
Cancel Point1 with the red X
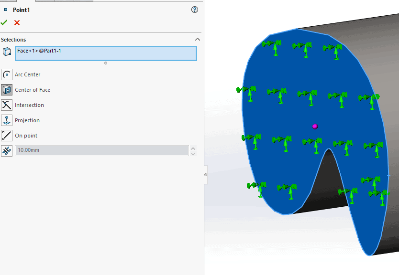pos(17,22)
